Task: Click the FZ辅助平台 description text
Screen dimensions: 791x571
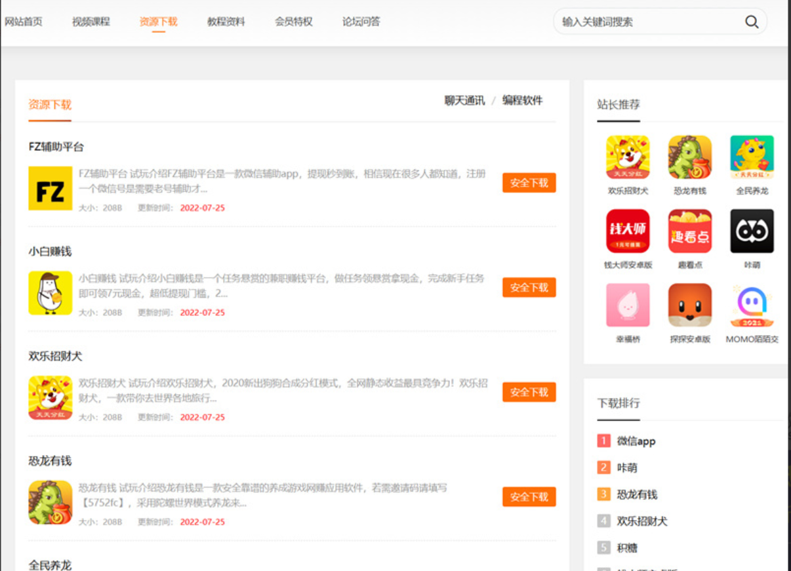Action: click(283, 181)
